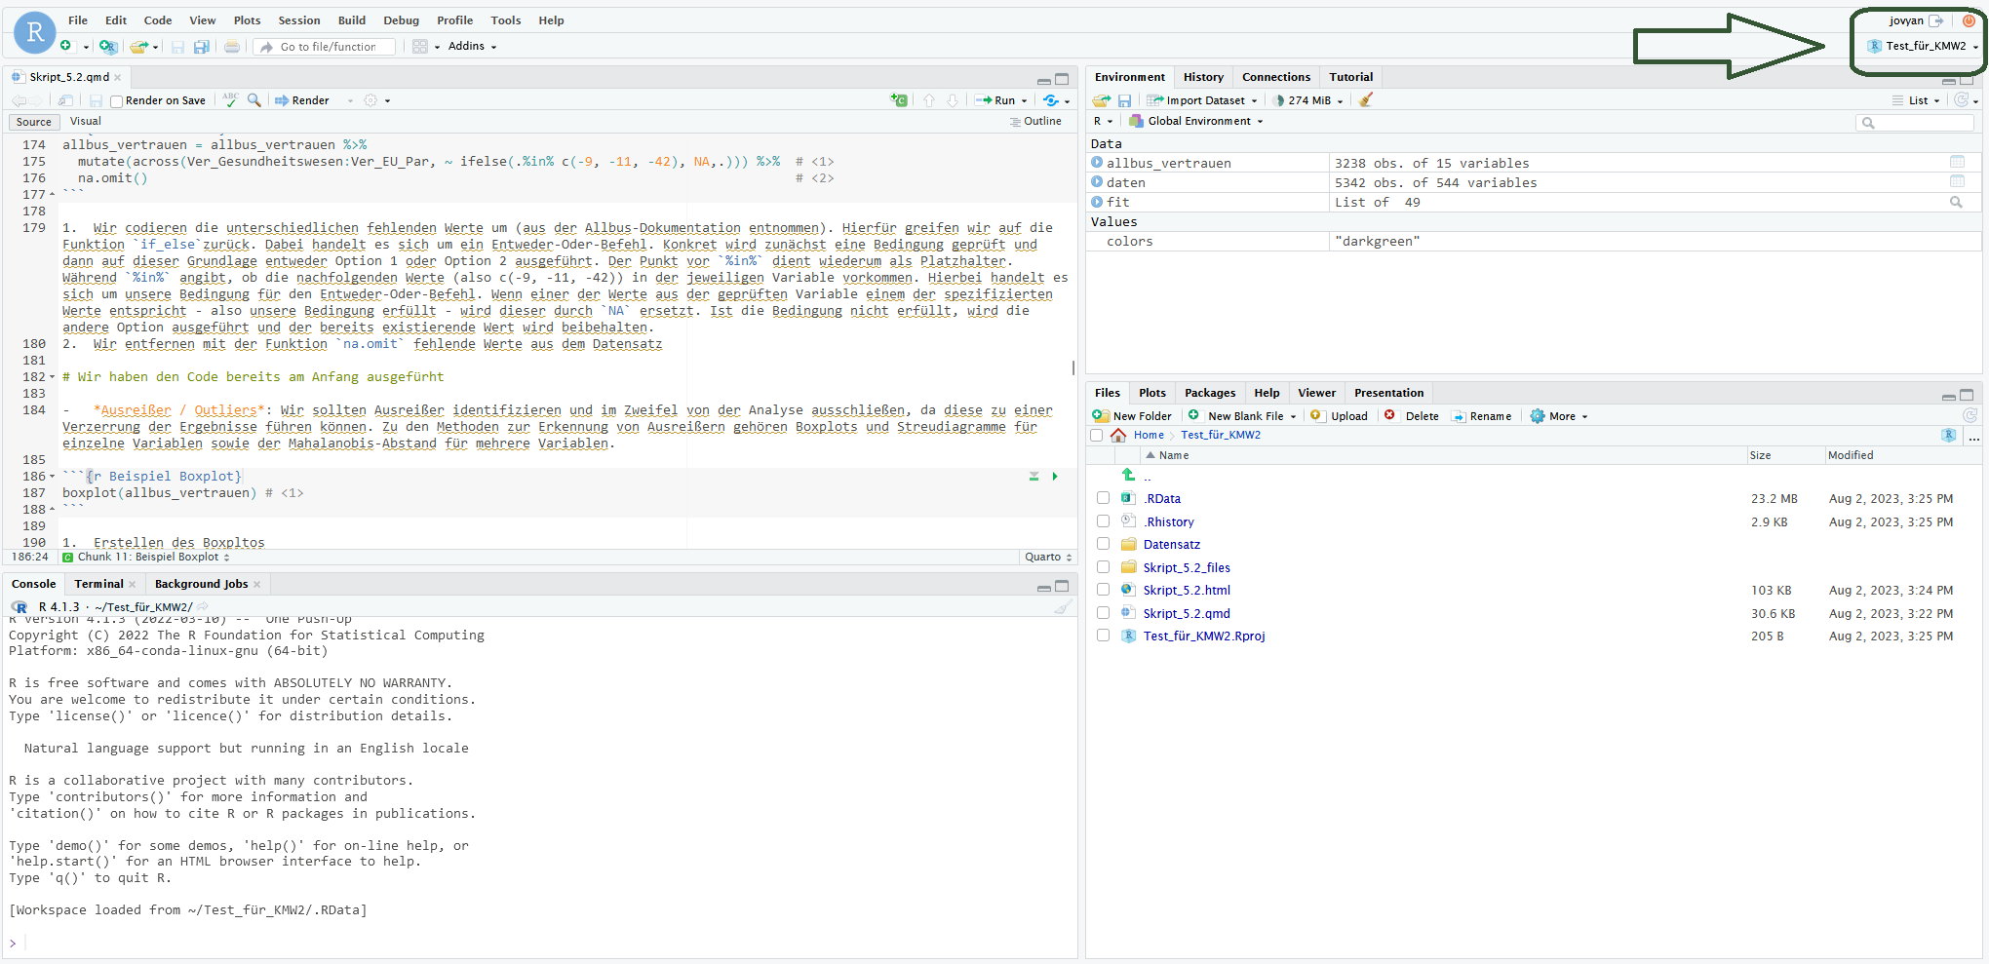Select the Datensatz folder checkbox

coord(1103,544)
